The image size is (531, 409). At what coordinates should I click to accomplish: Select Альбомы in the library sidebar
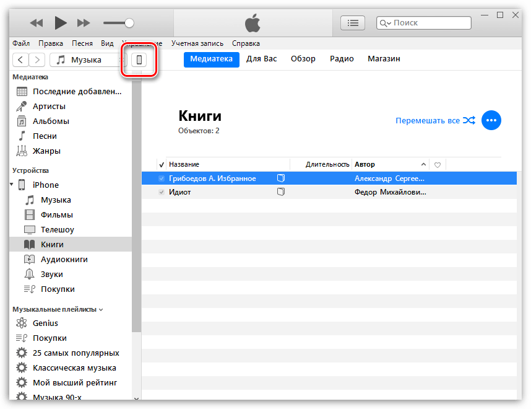[71, 121]
